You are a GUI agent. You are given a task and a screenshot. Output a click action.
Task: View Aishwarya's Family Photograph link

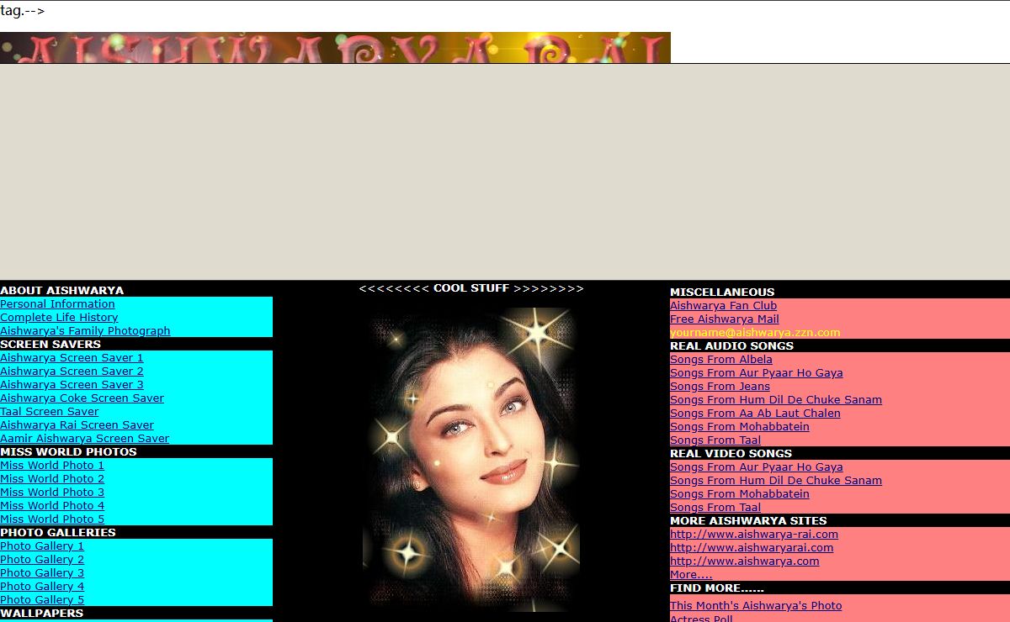click(85, 331)
